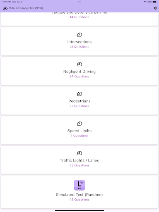The width and height of the screenshot is (159, 212).
Task: Tap helmet icon above Pedestrians
Action: click(x=79, y=94)
